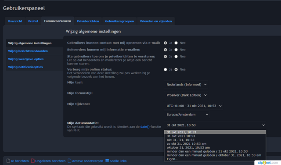Open the Ongelezen berichten link
This screenshot has height=165, width=281.
tap(50, 161)
